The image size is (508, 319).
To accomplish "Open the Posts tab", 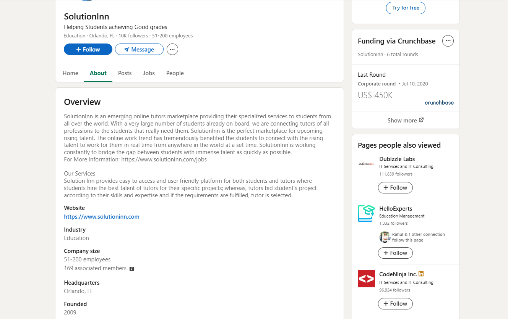I will click(125, 73).
